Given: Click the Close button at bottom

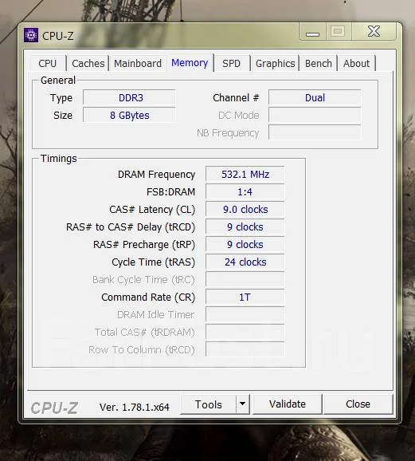Looking at the screenshot, I should pos(358,404).
